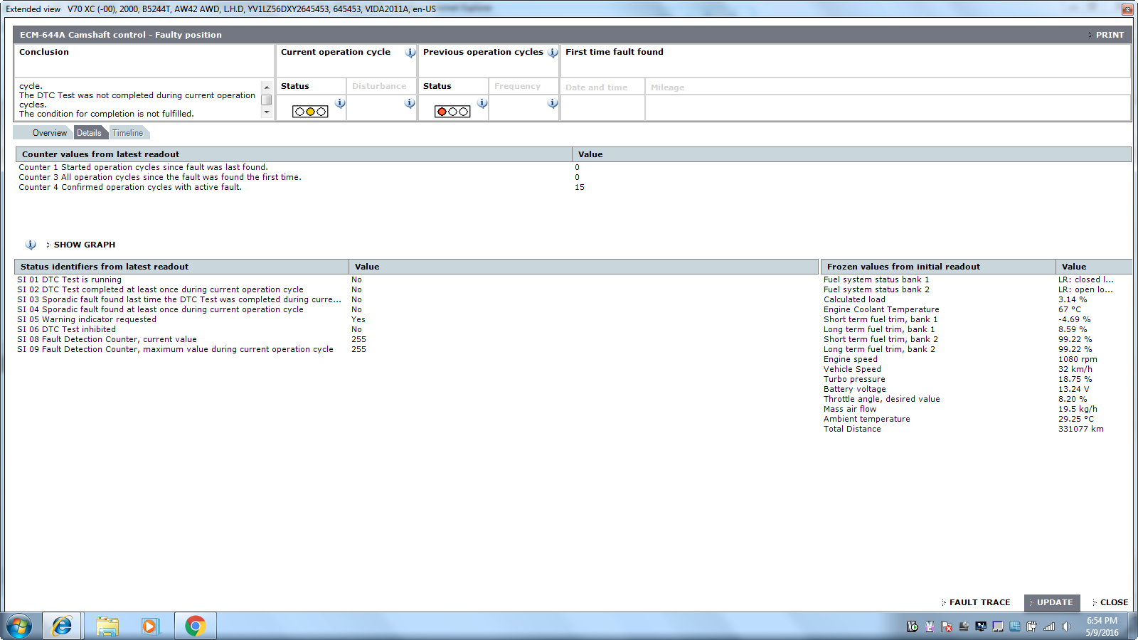Click PRINT in the header bar
The image size is (1138, 640).
click(x=1109, y=35)
